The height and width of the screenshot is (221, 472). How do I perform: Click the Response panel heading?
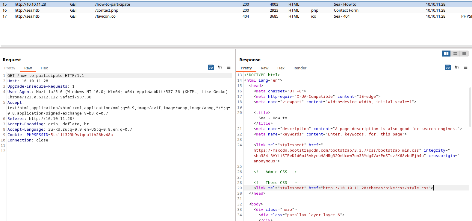[x=250, y=60]
